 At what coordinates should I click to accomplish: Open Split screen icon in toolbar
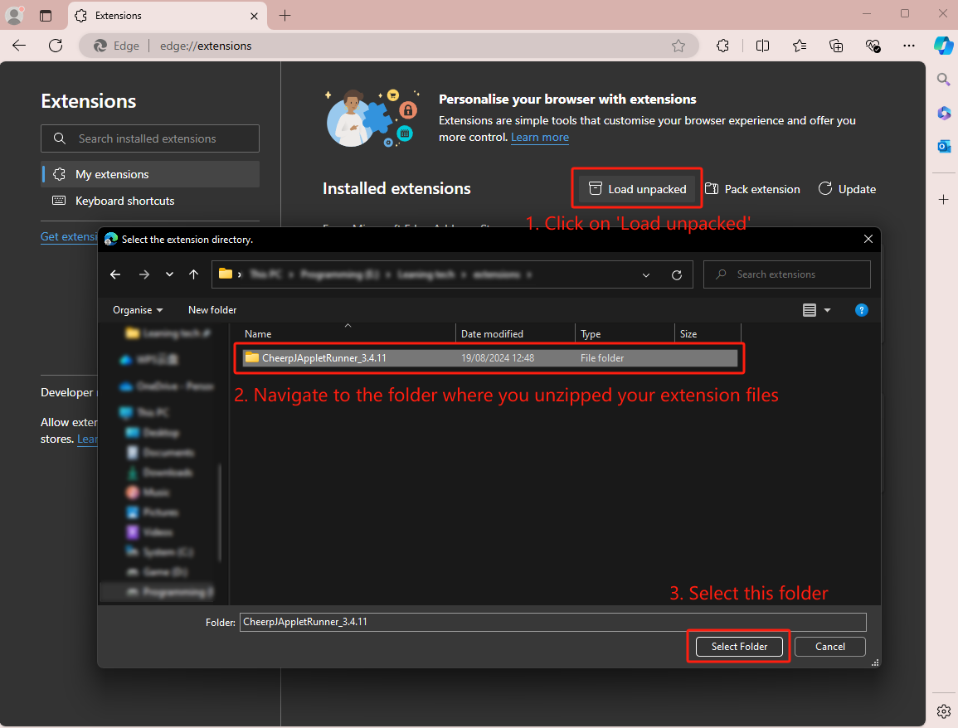pos(762,46)
